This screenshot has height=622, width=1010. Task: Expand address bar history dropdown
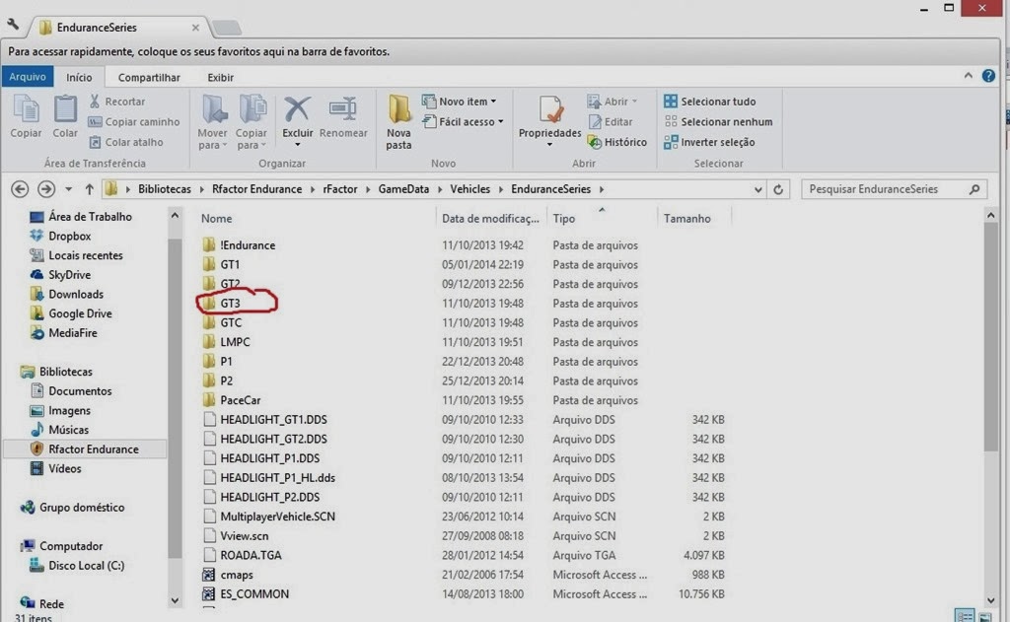(x=758, y=189)
